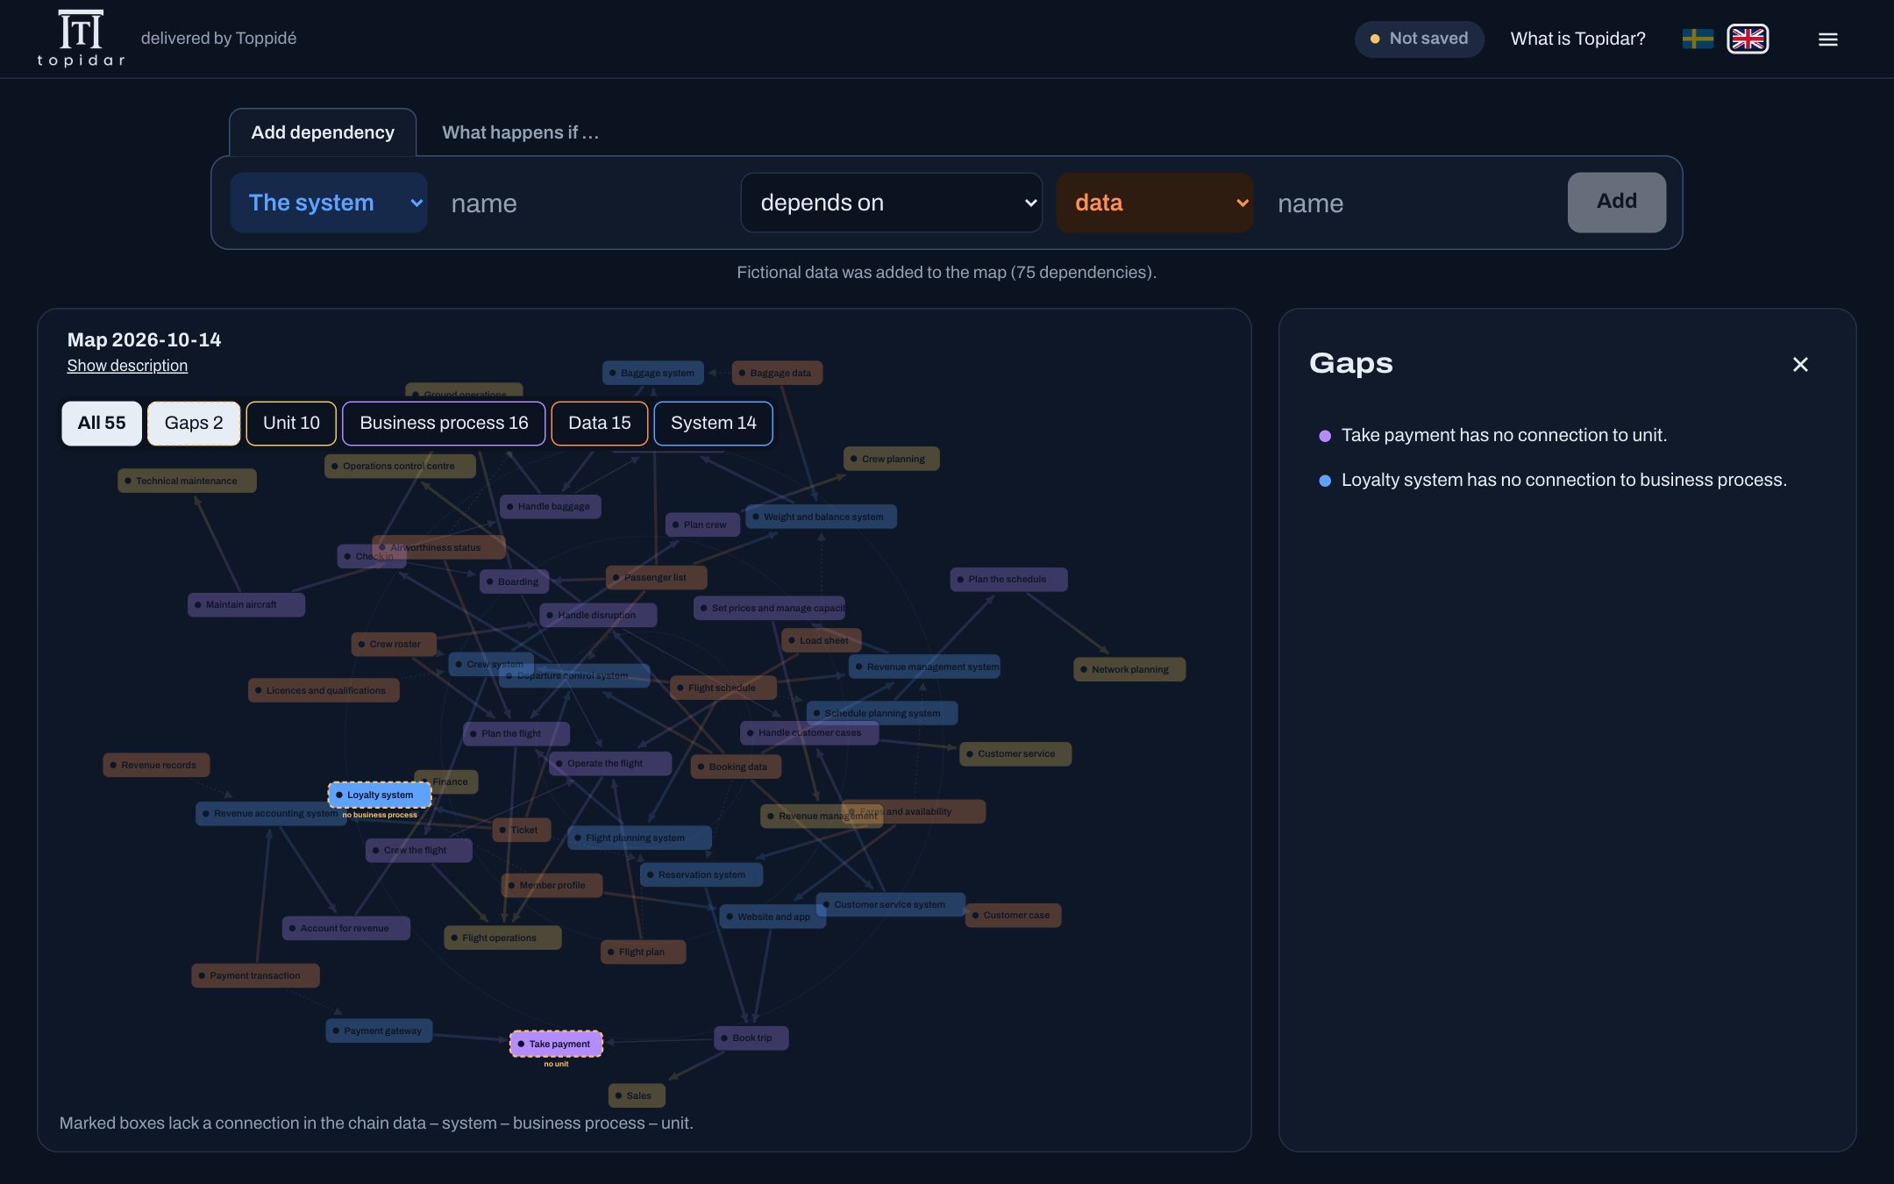Click the second name input field
1894x1184 pixels.
point(1410,203)
